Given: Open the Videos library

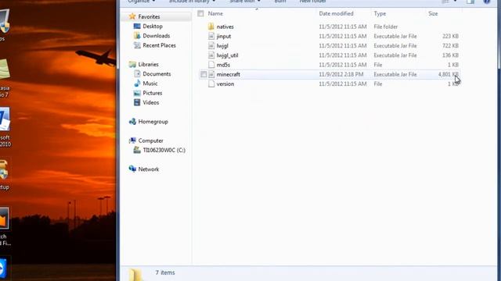Looking at the screenshot, I should (151, 102).
